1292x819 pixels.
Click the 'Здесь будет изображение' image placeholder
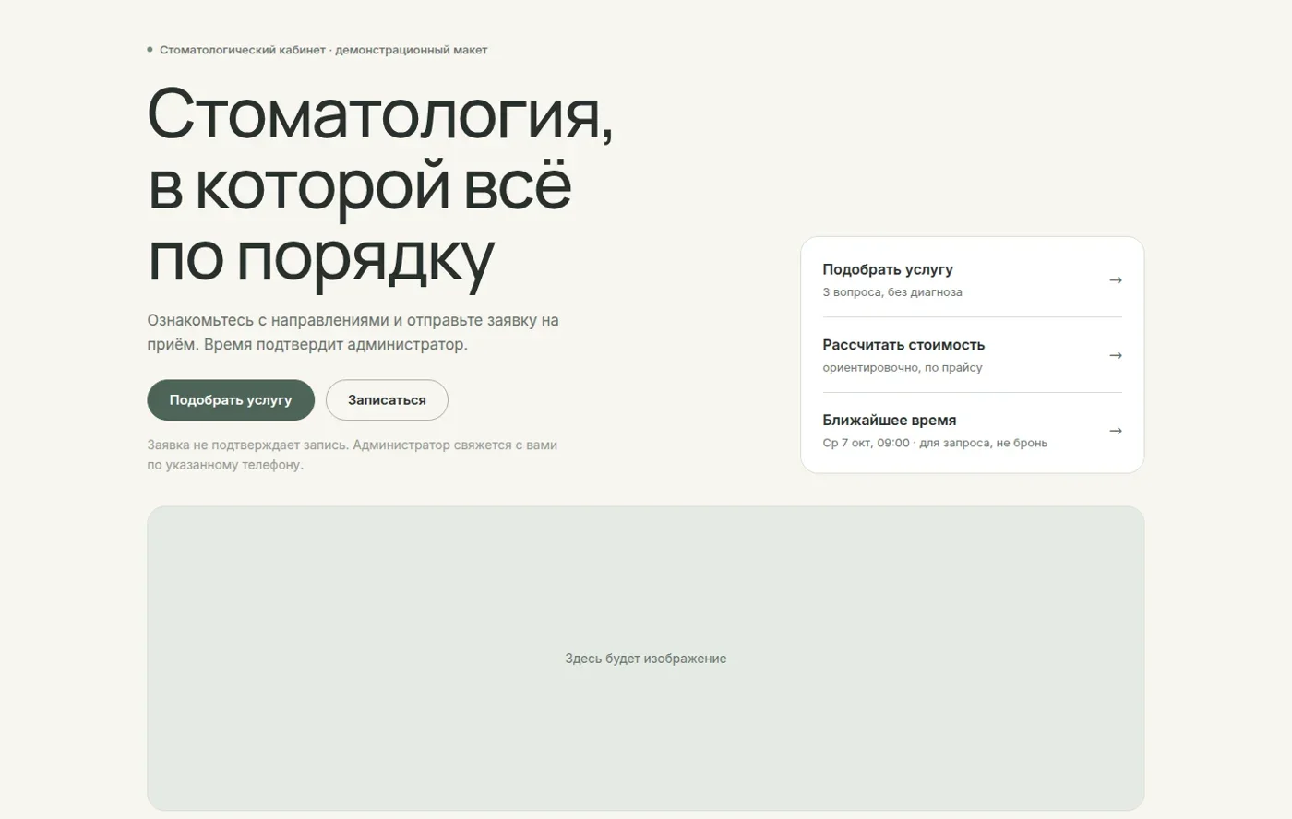pos(646,659)
